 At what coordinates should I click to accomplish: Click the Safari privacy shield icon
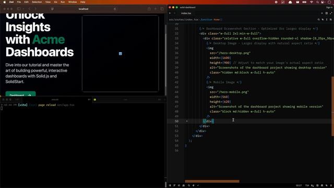[x=52, y=9]
